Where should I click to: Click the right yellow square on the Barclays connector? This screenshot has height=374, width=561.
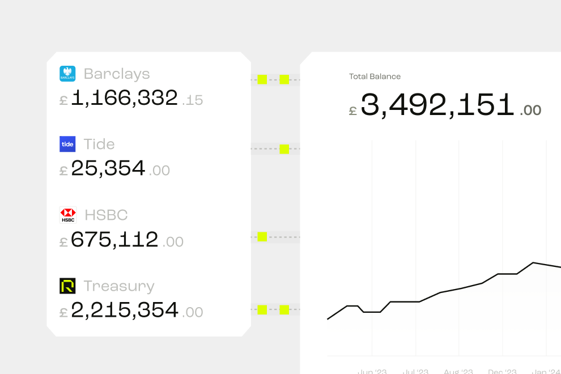click(x=284, y=79)
